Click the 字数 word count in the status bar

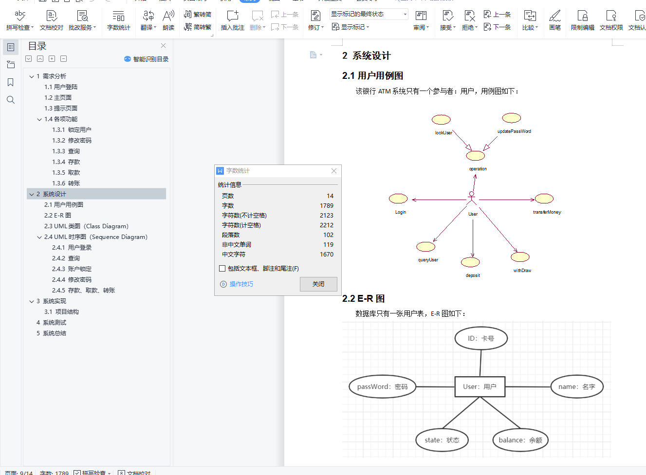tap(54, 473)
